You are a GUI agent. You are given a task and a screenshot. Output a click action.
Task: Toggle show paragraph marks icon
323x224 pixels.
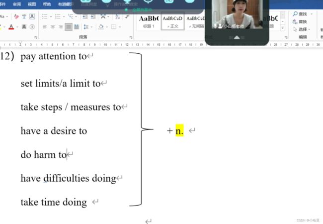click(x=127, y=16)
